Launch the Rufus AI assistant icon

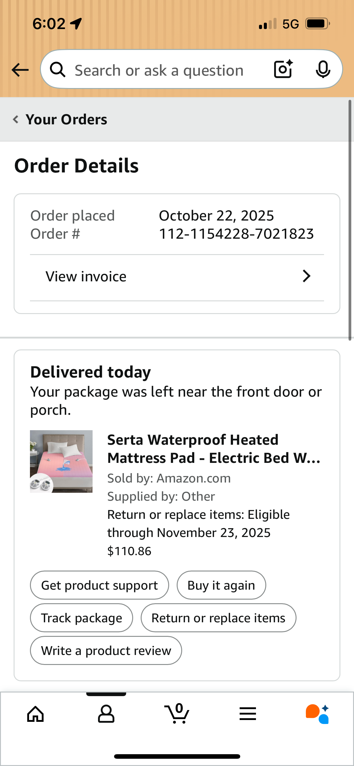click(x=317, y=714)
